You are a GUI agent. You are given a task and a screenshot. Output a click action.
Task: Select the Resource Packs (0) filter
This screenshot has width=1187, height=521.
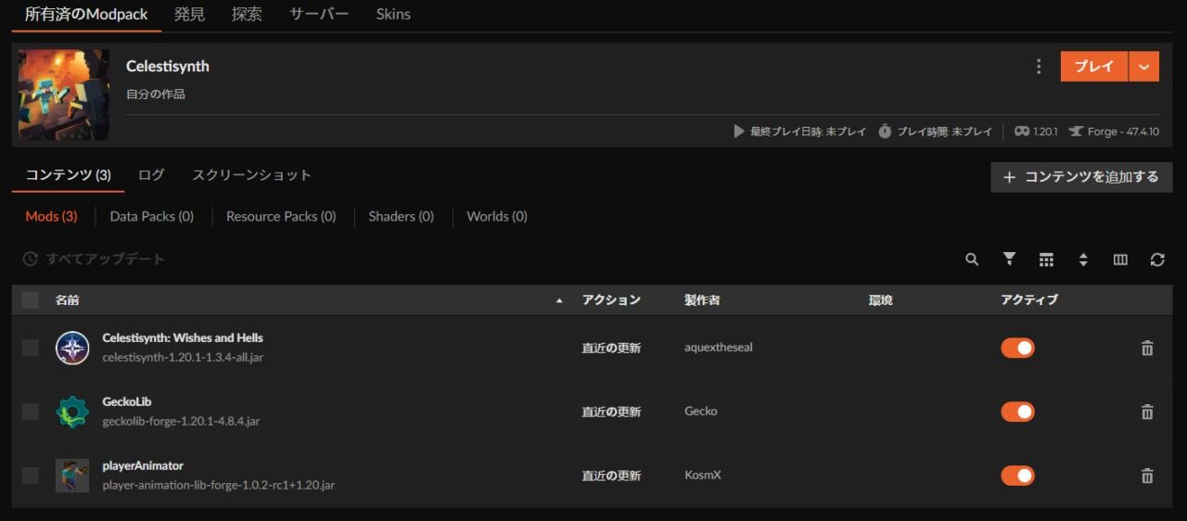click(281, 216)
